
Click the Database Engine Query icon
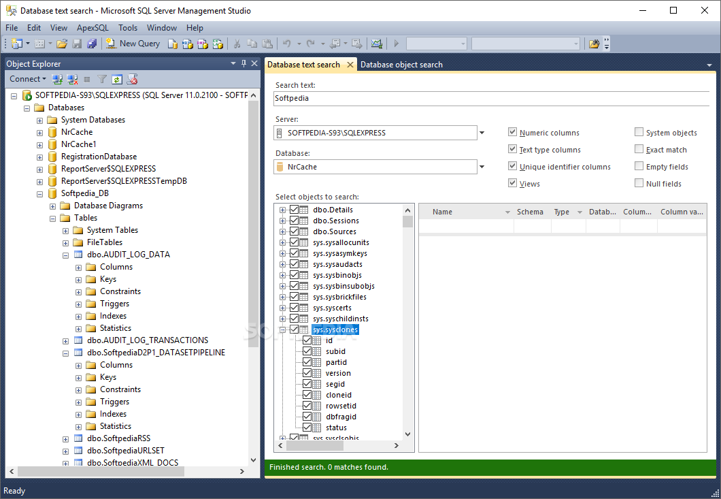173,44
